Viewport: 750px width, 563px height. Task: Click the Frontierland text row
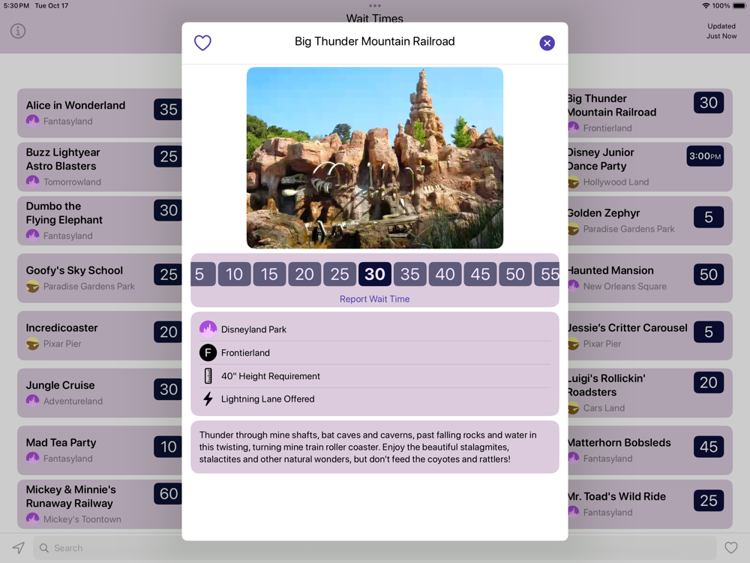374,353
